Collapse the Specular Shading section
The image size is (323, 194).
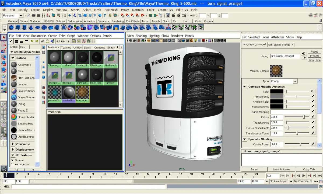244,139
